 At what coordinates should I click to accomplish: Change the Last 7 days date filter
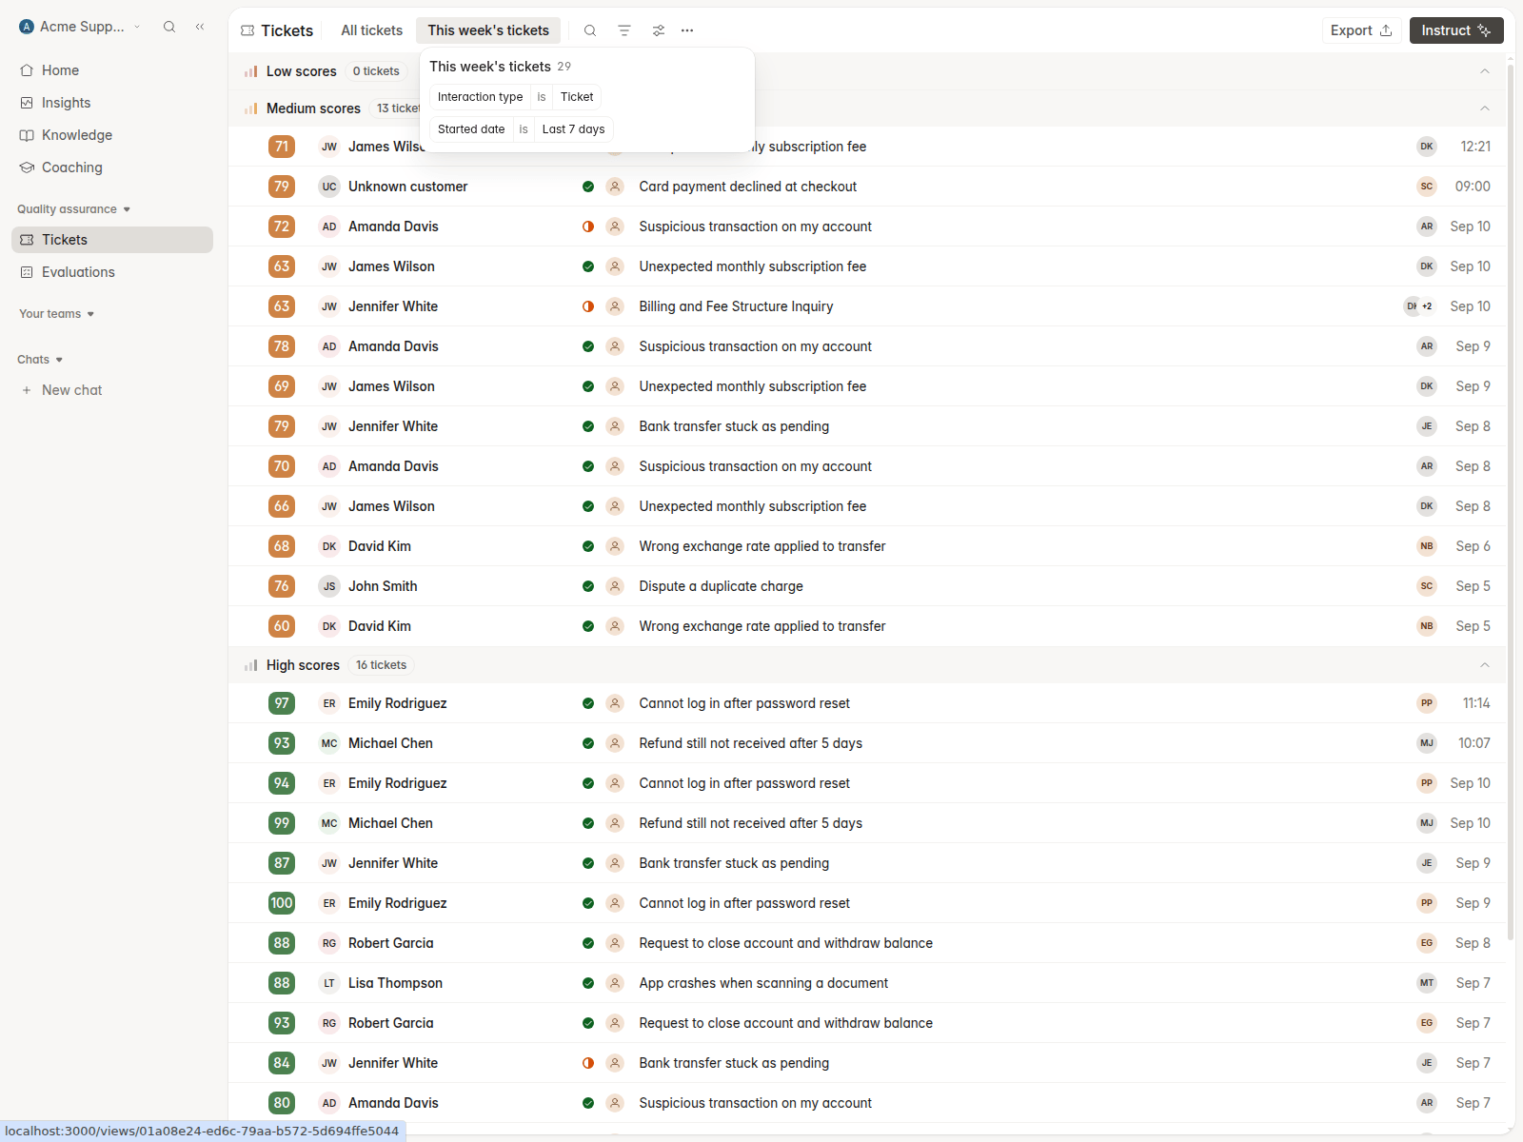573,129
